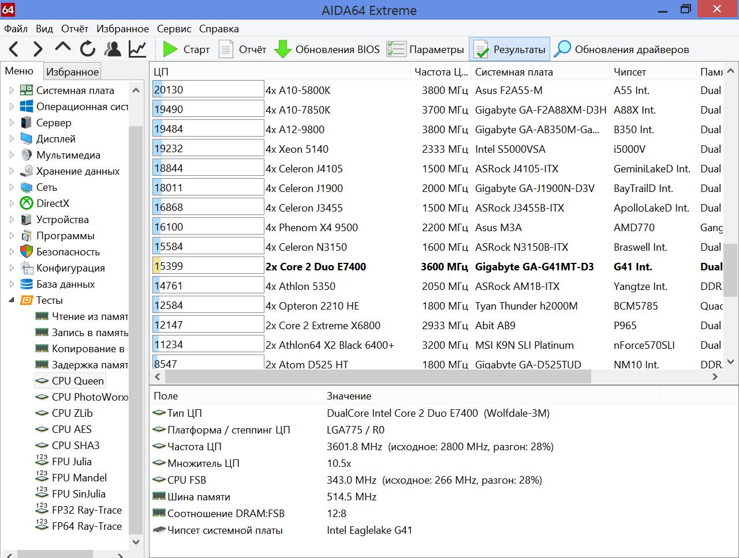This screenshot has width=739, height=558.
Task: Click the Устройства device icon
Action: click(x=27, y=219)
